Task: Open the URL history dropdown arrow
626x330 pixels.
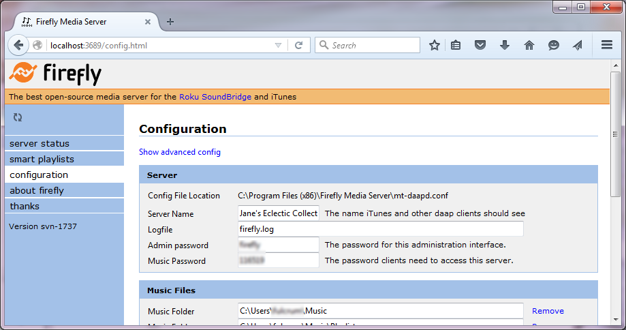Action: click(278, 46)
